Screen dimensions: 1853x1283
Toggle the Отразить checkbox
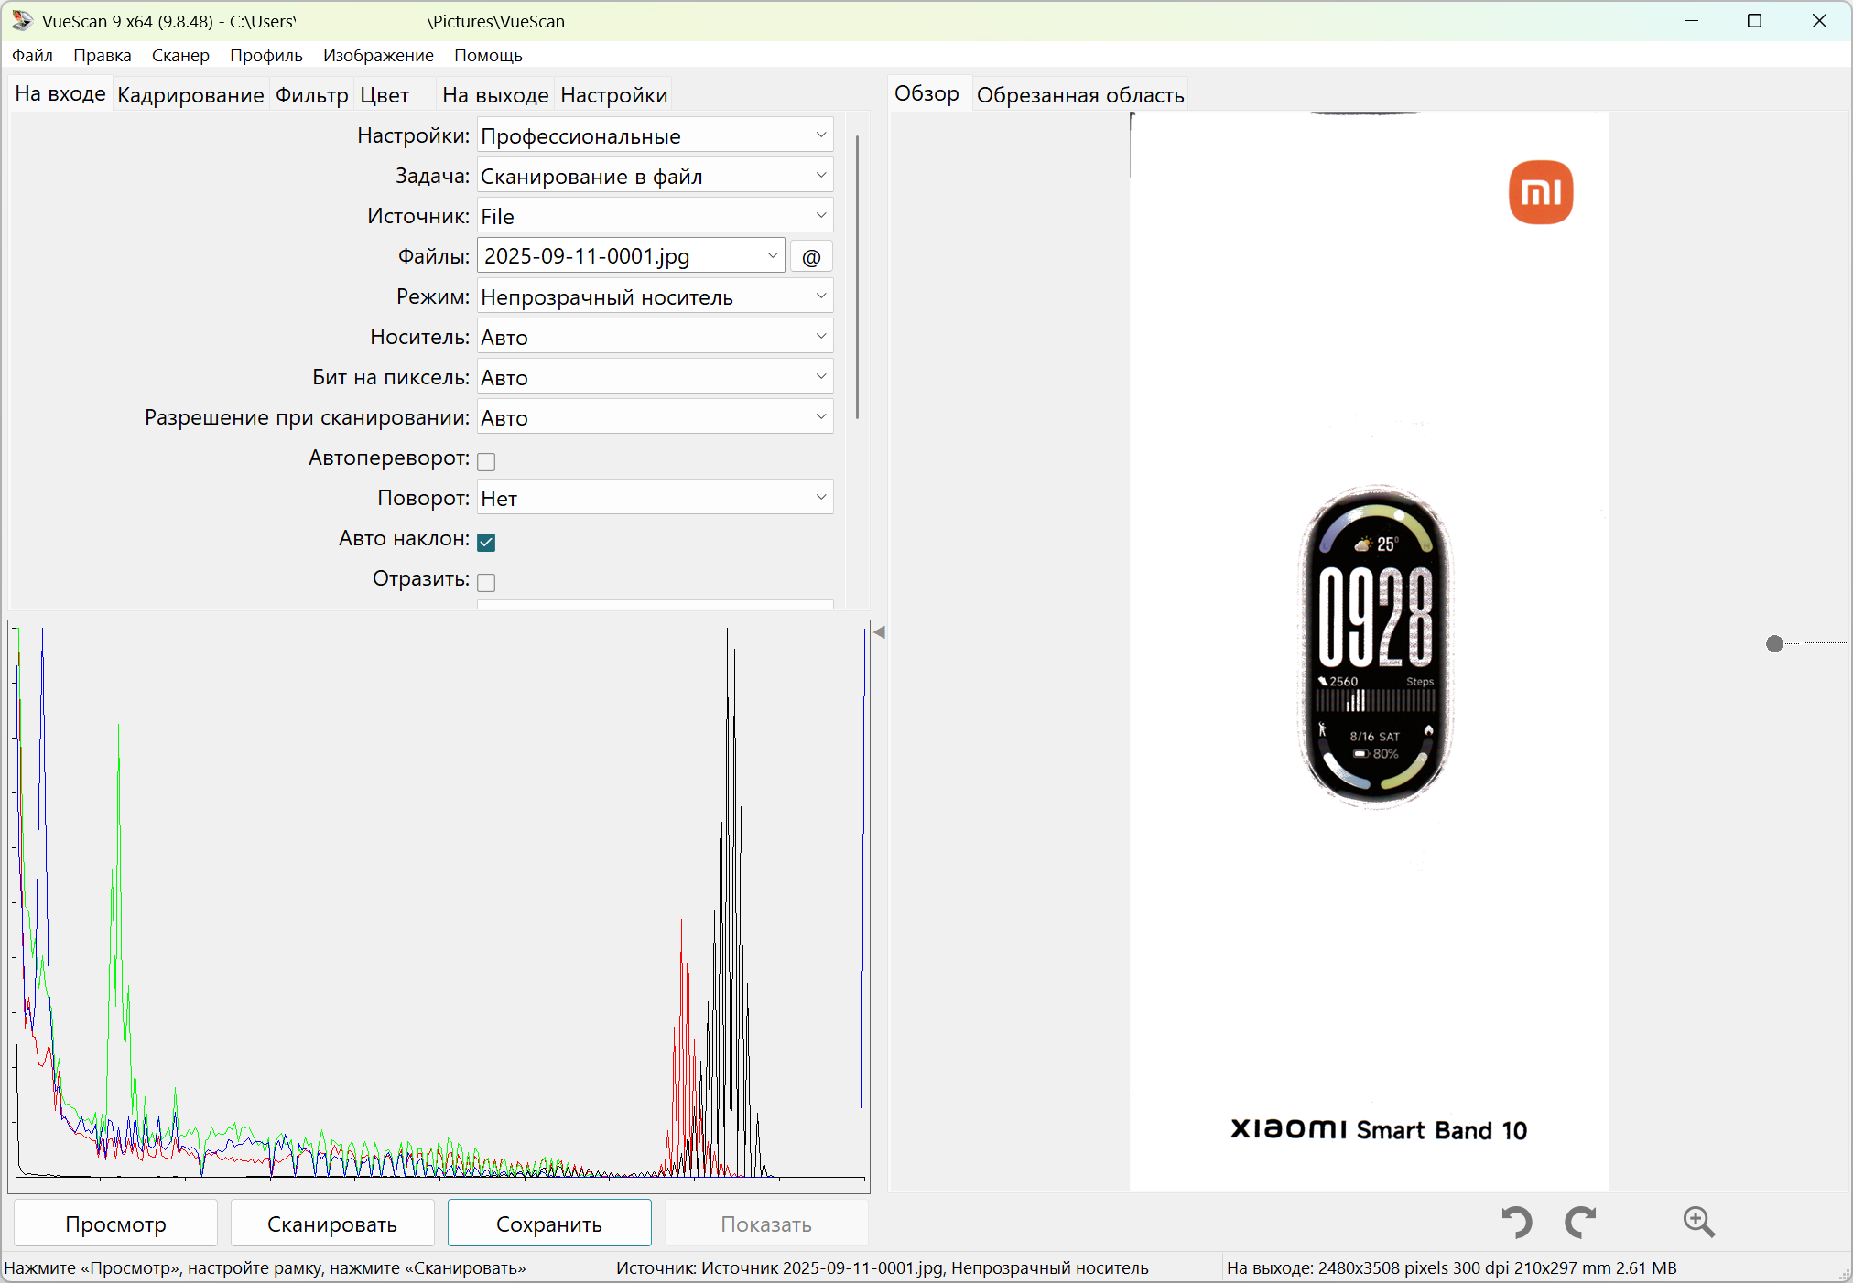[486, 582]
